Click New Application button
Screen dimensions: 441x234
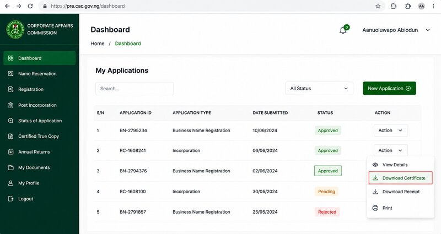pyautogui.click(x=389, y=88)
